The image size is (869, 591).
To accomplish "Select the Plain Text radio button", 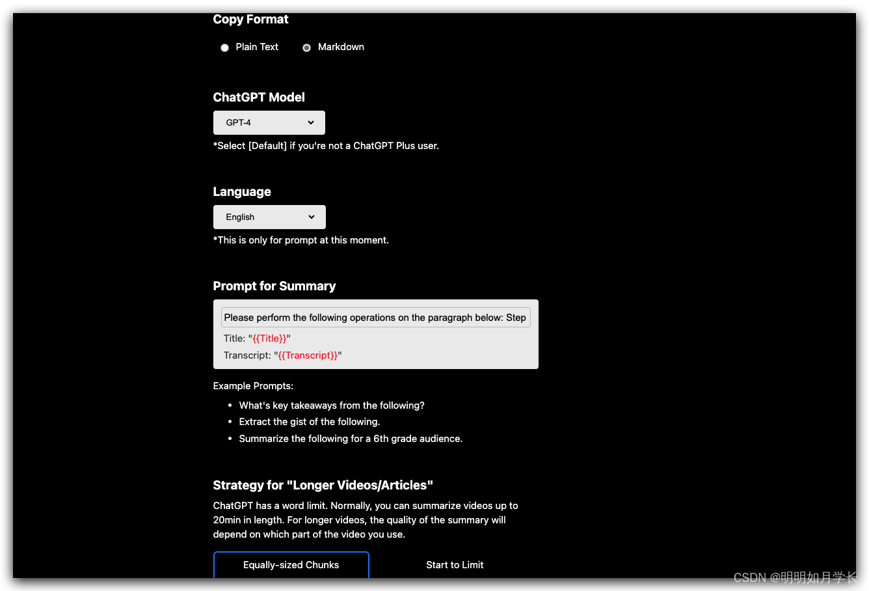I will click(224, 48).
